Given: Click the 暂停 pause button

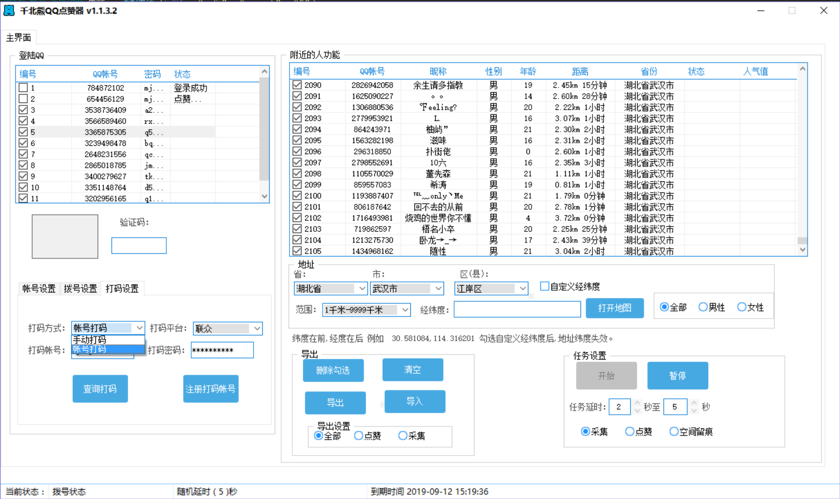Looking at the screenshot, I should [678, 376].
